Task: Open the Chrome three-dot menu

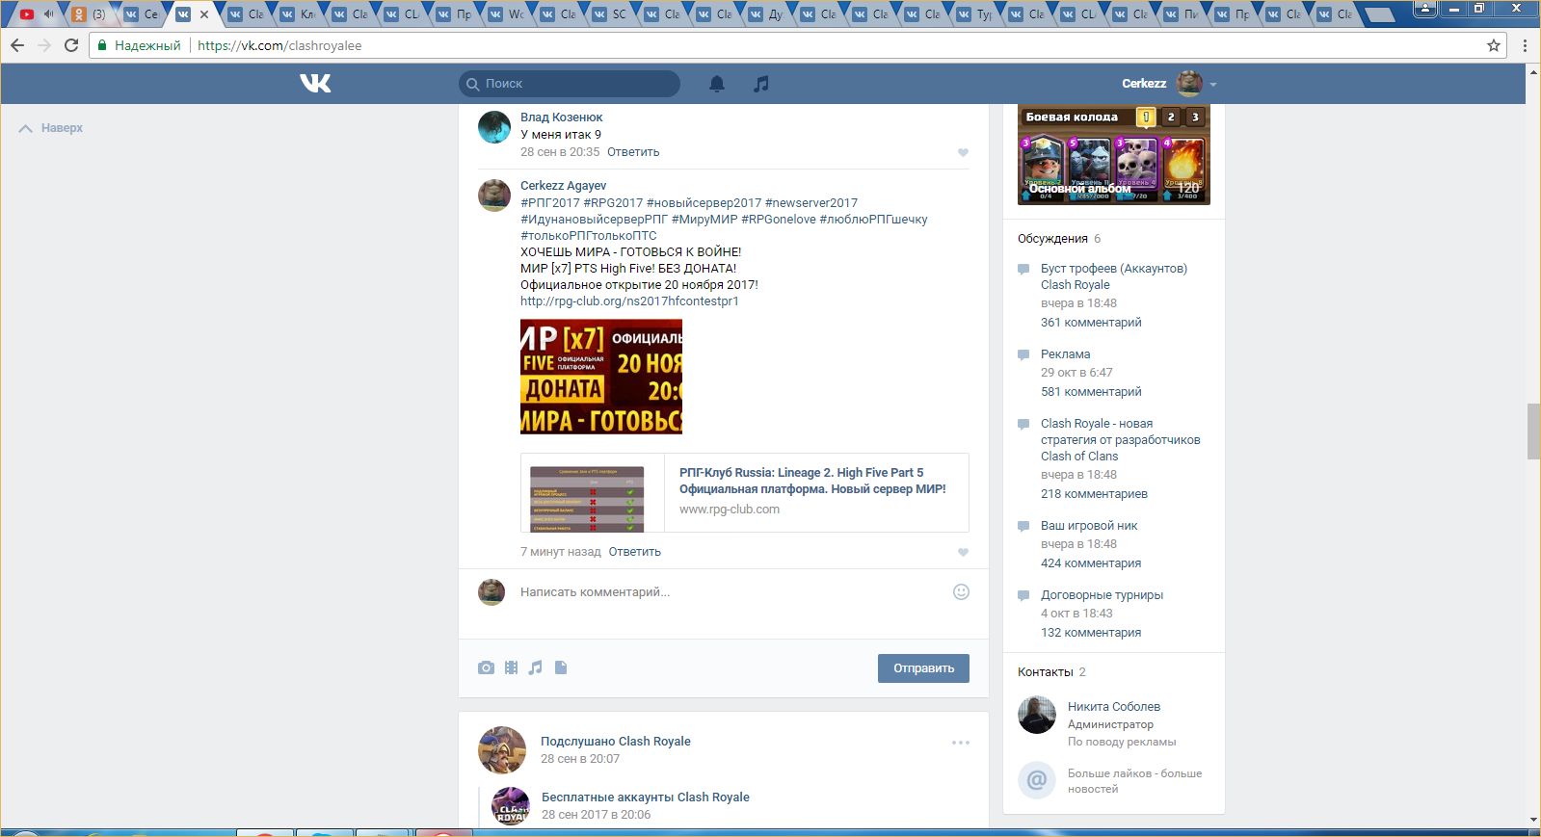Action: tap(1525, 45)
